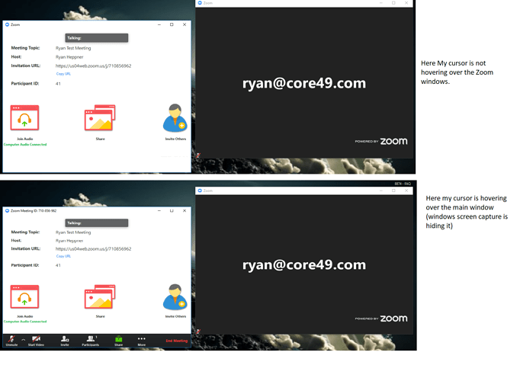
Task: Click invitation URL text in lower Meeting ID window
Action: (x=94, y=249)
